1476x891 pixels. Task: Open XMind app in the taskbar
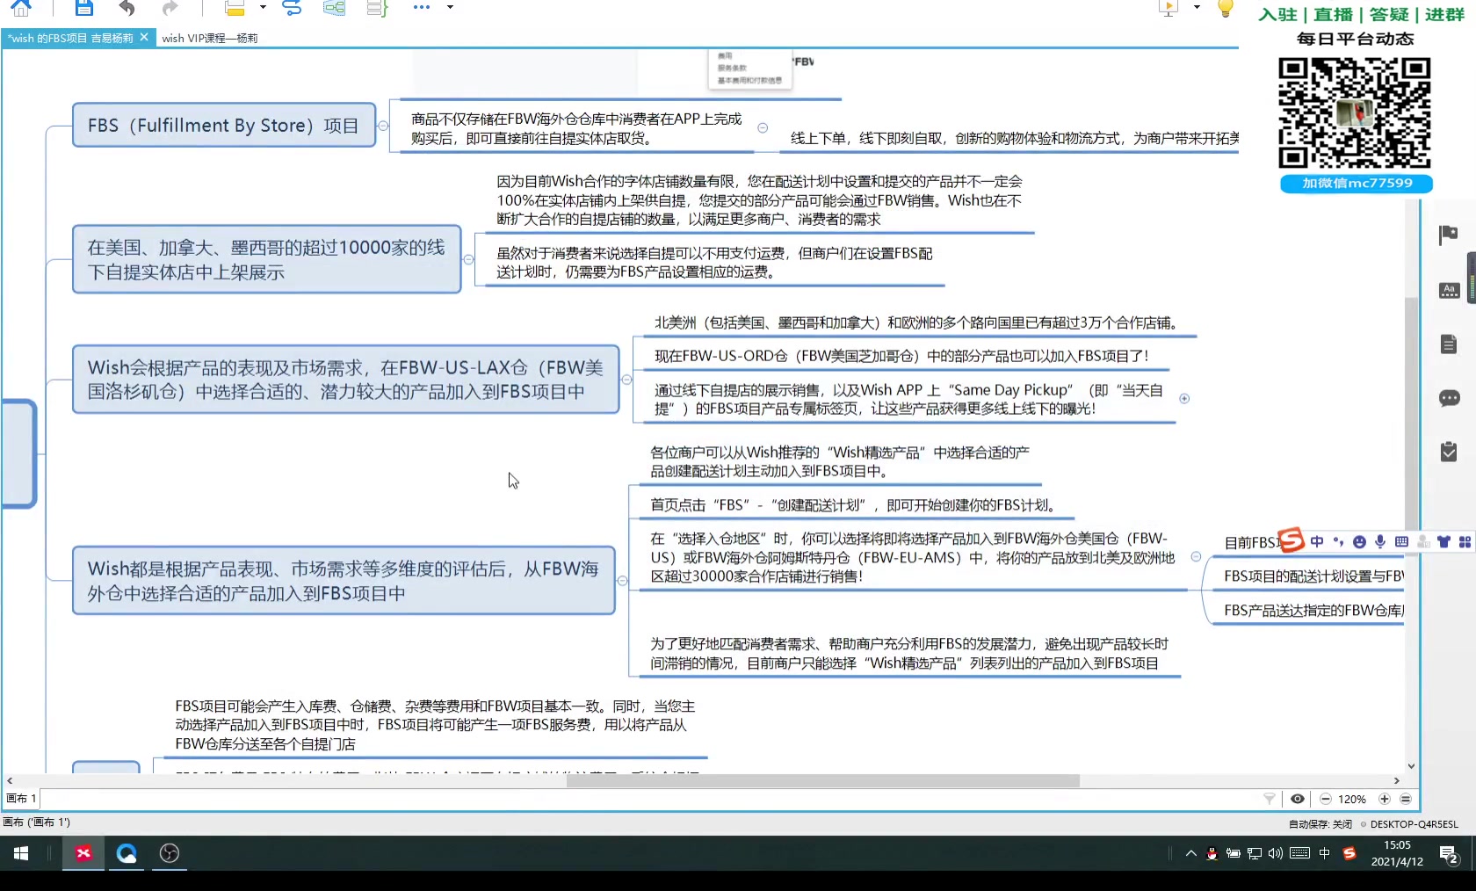pyautogui.click(x=83, y=853)
